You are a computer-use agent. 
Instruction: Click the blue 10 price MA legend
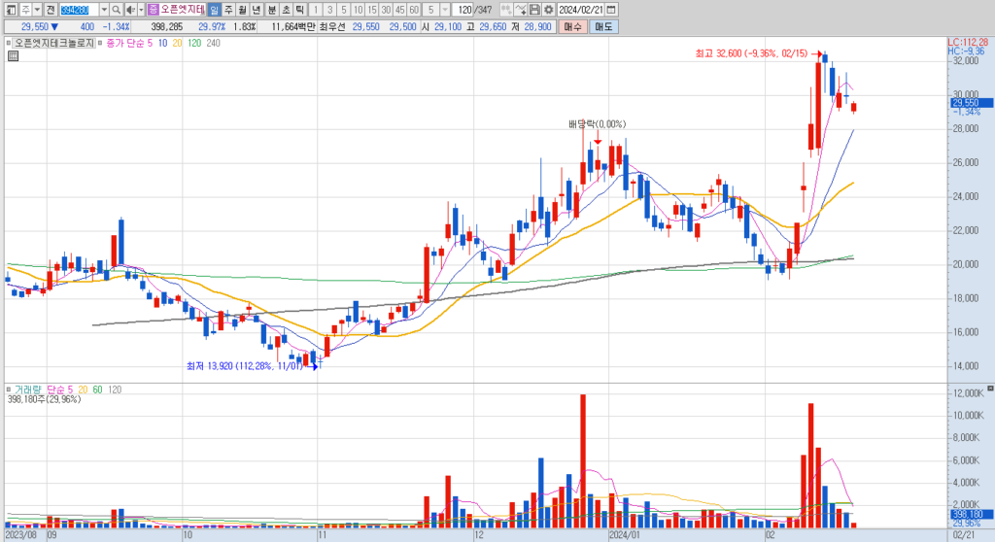162,43
